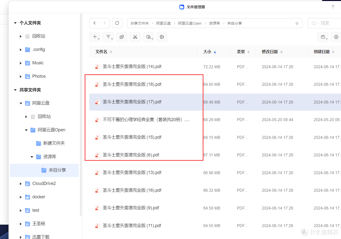
Task: Refresh the current folder listing
Action: (x=117, y=23)
